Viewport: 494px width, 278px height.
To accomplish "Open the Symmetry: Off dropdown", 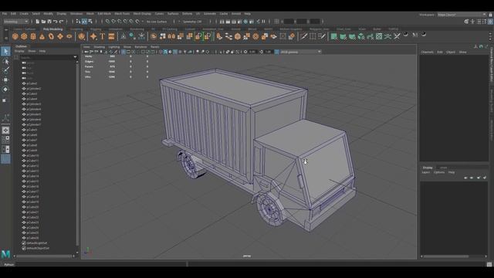I will 192,22.
